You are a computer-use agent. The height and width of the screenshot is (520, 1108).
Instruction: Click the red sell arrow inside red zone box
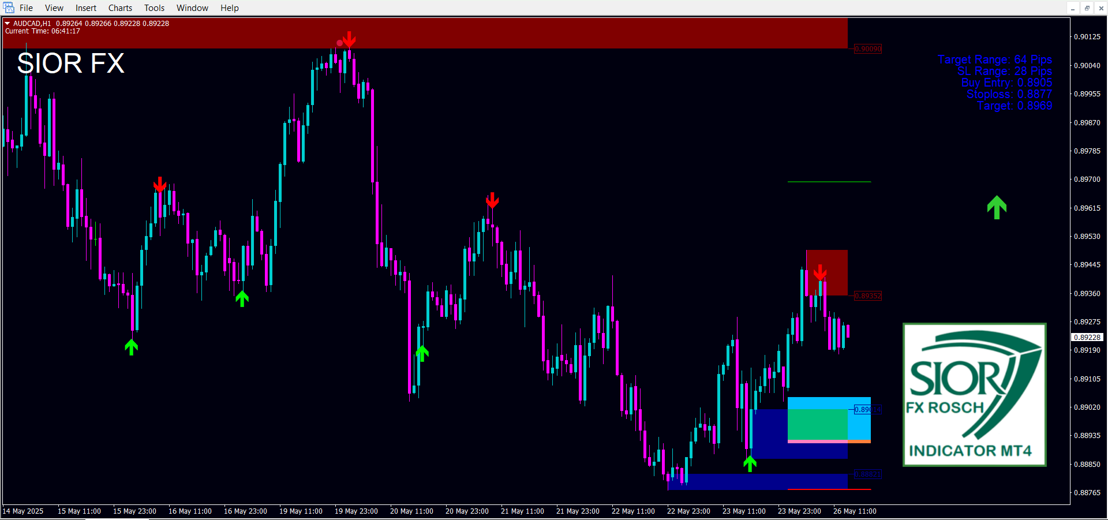pyautogui.click(x=820, y=272)
